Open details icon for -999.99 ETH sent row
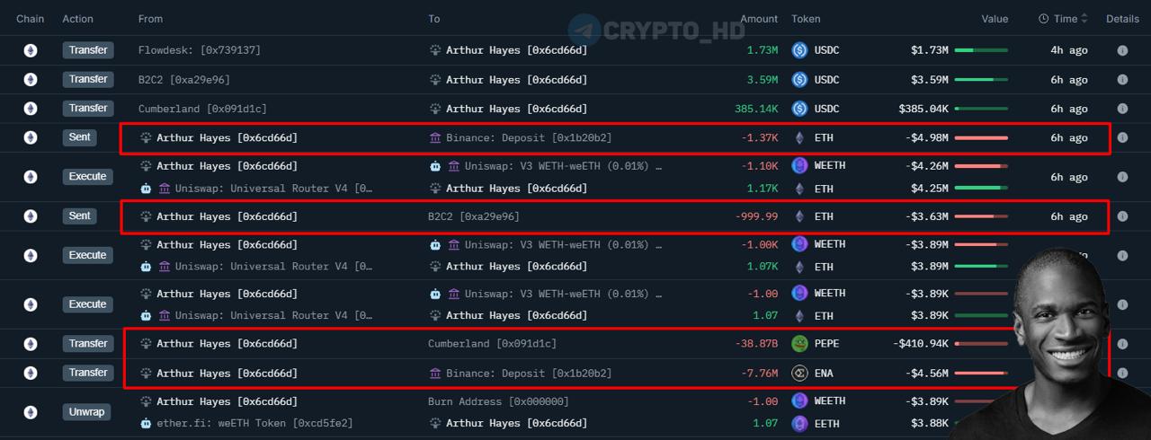The width and height of the screenshot is (1151, 440). 1122,216
